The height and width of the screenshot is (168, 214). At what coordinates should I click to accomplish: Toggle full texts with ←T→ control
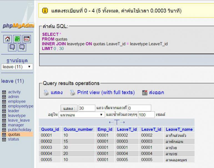117,122
